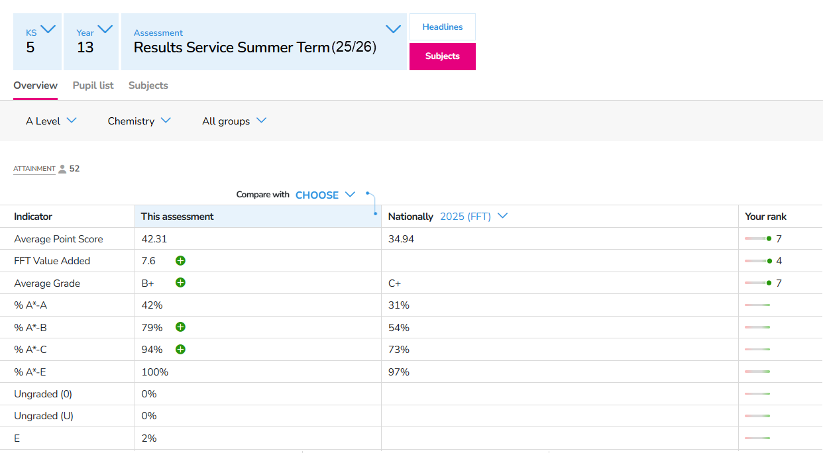Click the 34.94 national point score value
The width and height of the screenshot is (823, 453).
click(401, 239)
